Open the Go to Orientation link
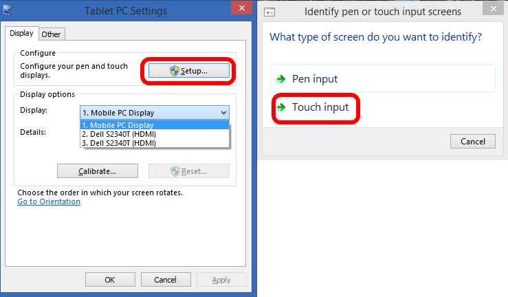Viewport: 508px width, 297px height. click(x=49, y=201)
